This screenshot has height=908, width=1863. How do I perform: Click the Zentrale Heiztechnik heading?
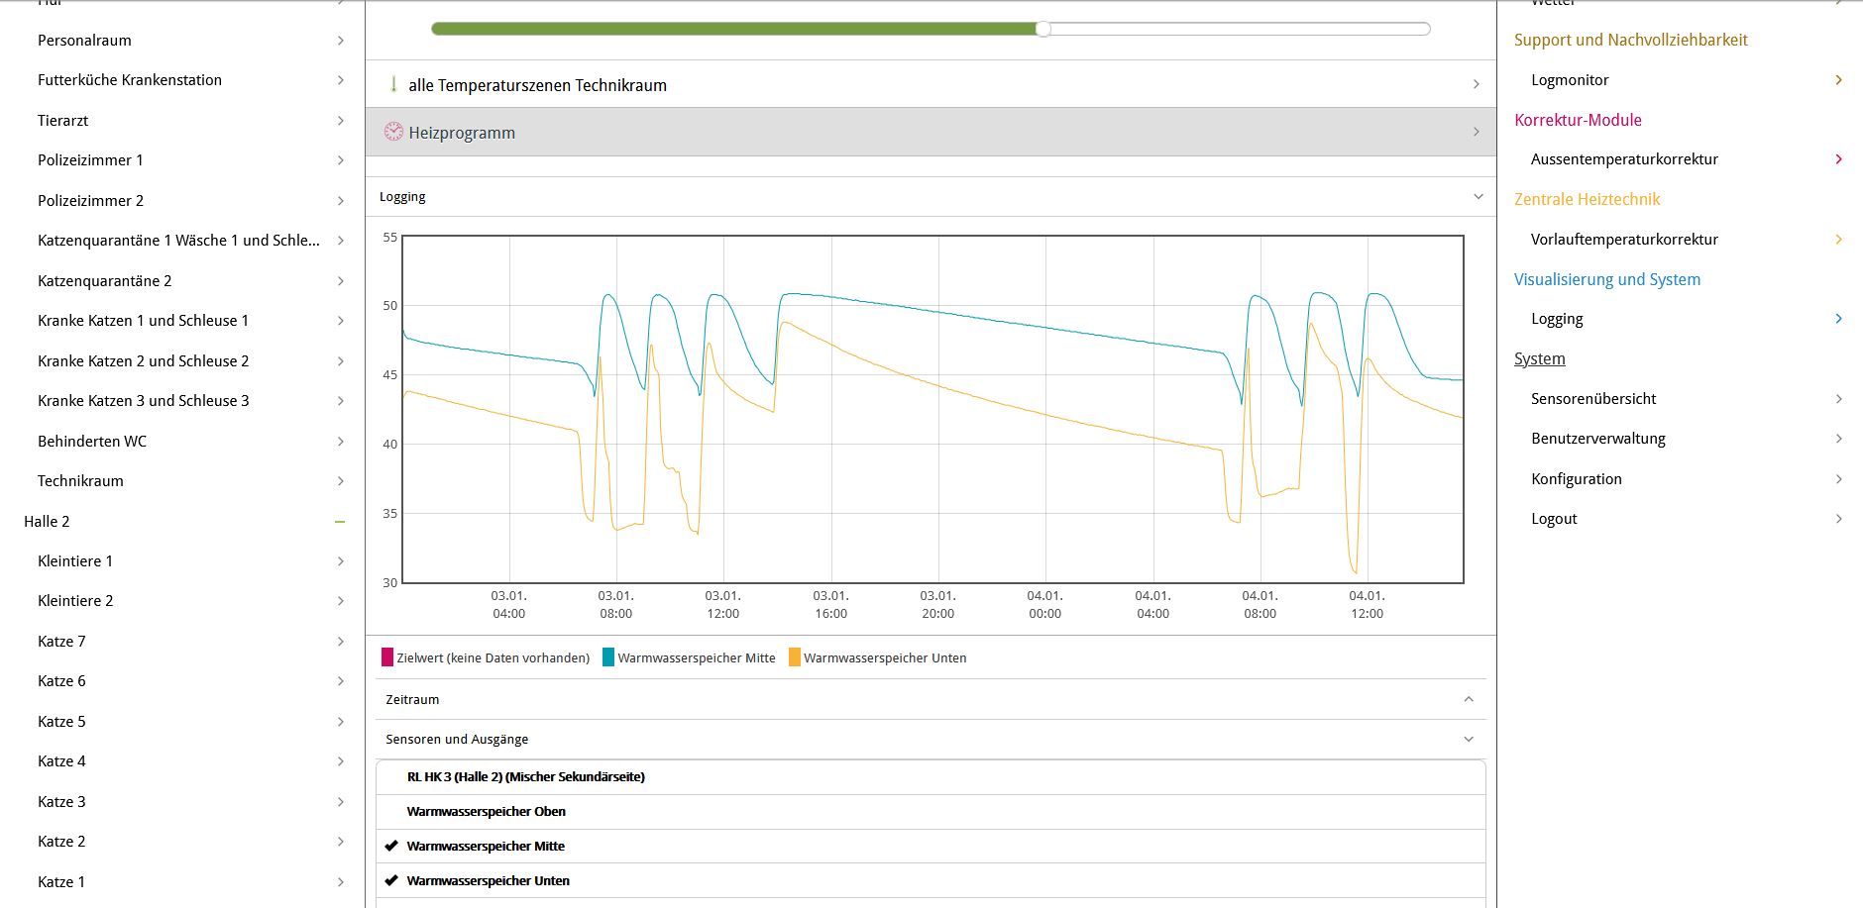pyautogui.click(x=1587, y=199)
